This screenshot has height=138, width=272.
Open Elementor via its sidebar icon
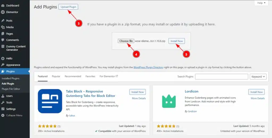3,12
